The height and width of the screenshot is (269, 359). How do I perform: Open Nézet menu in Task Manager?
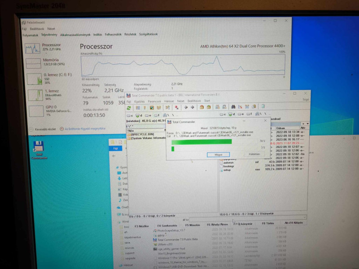pyautogui.click(x=51, y=29)
